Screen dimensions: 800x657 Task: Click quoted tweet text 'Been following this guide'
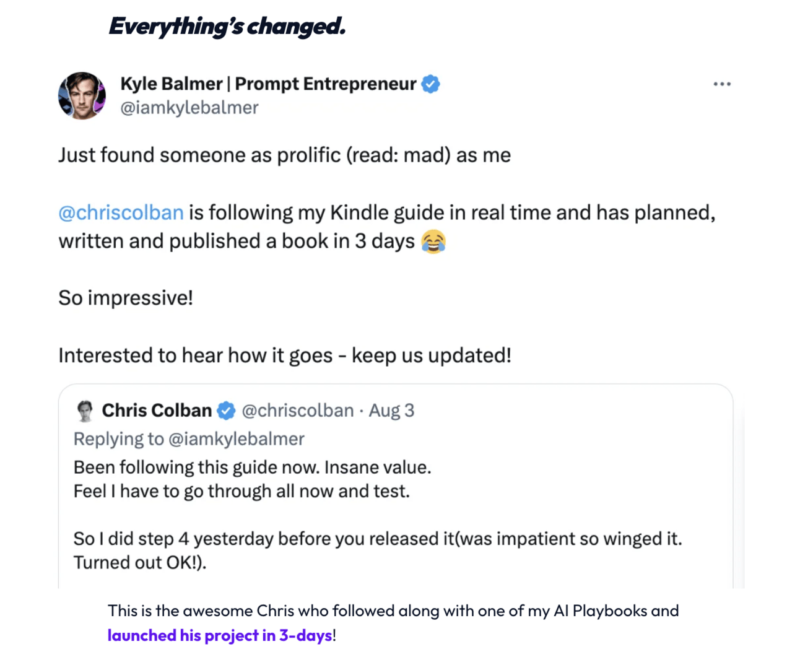[x=252, y=467]
